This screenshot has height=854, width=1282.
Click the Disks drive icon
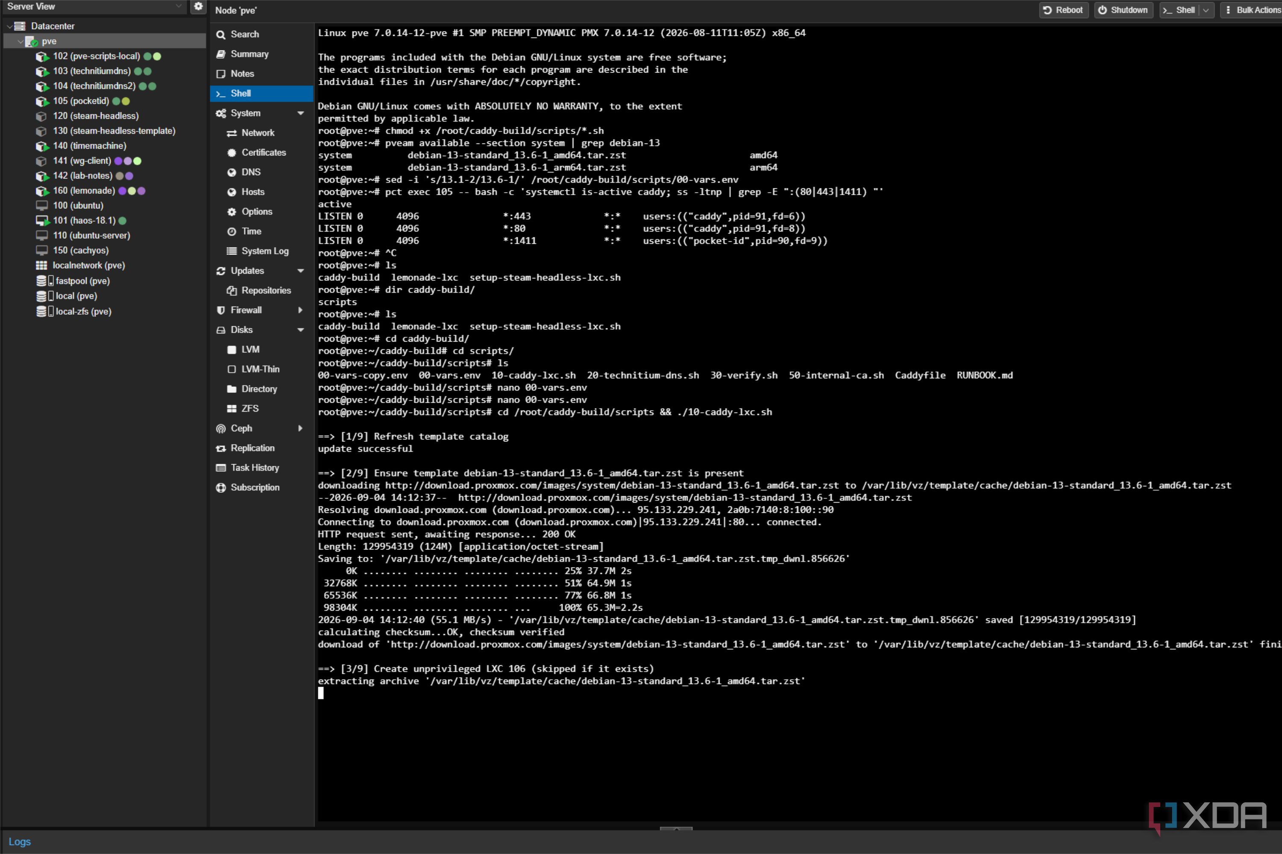coord(221,330)
